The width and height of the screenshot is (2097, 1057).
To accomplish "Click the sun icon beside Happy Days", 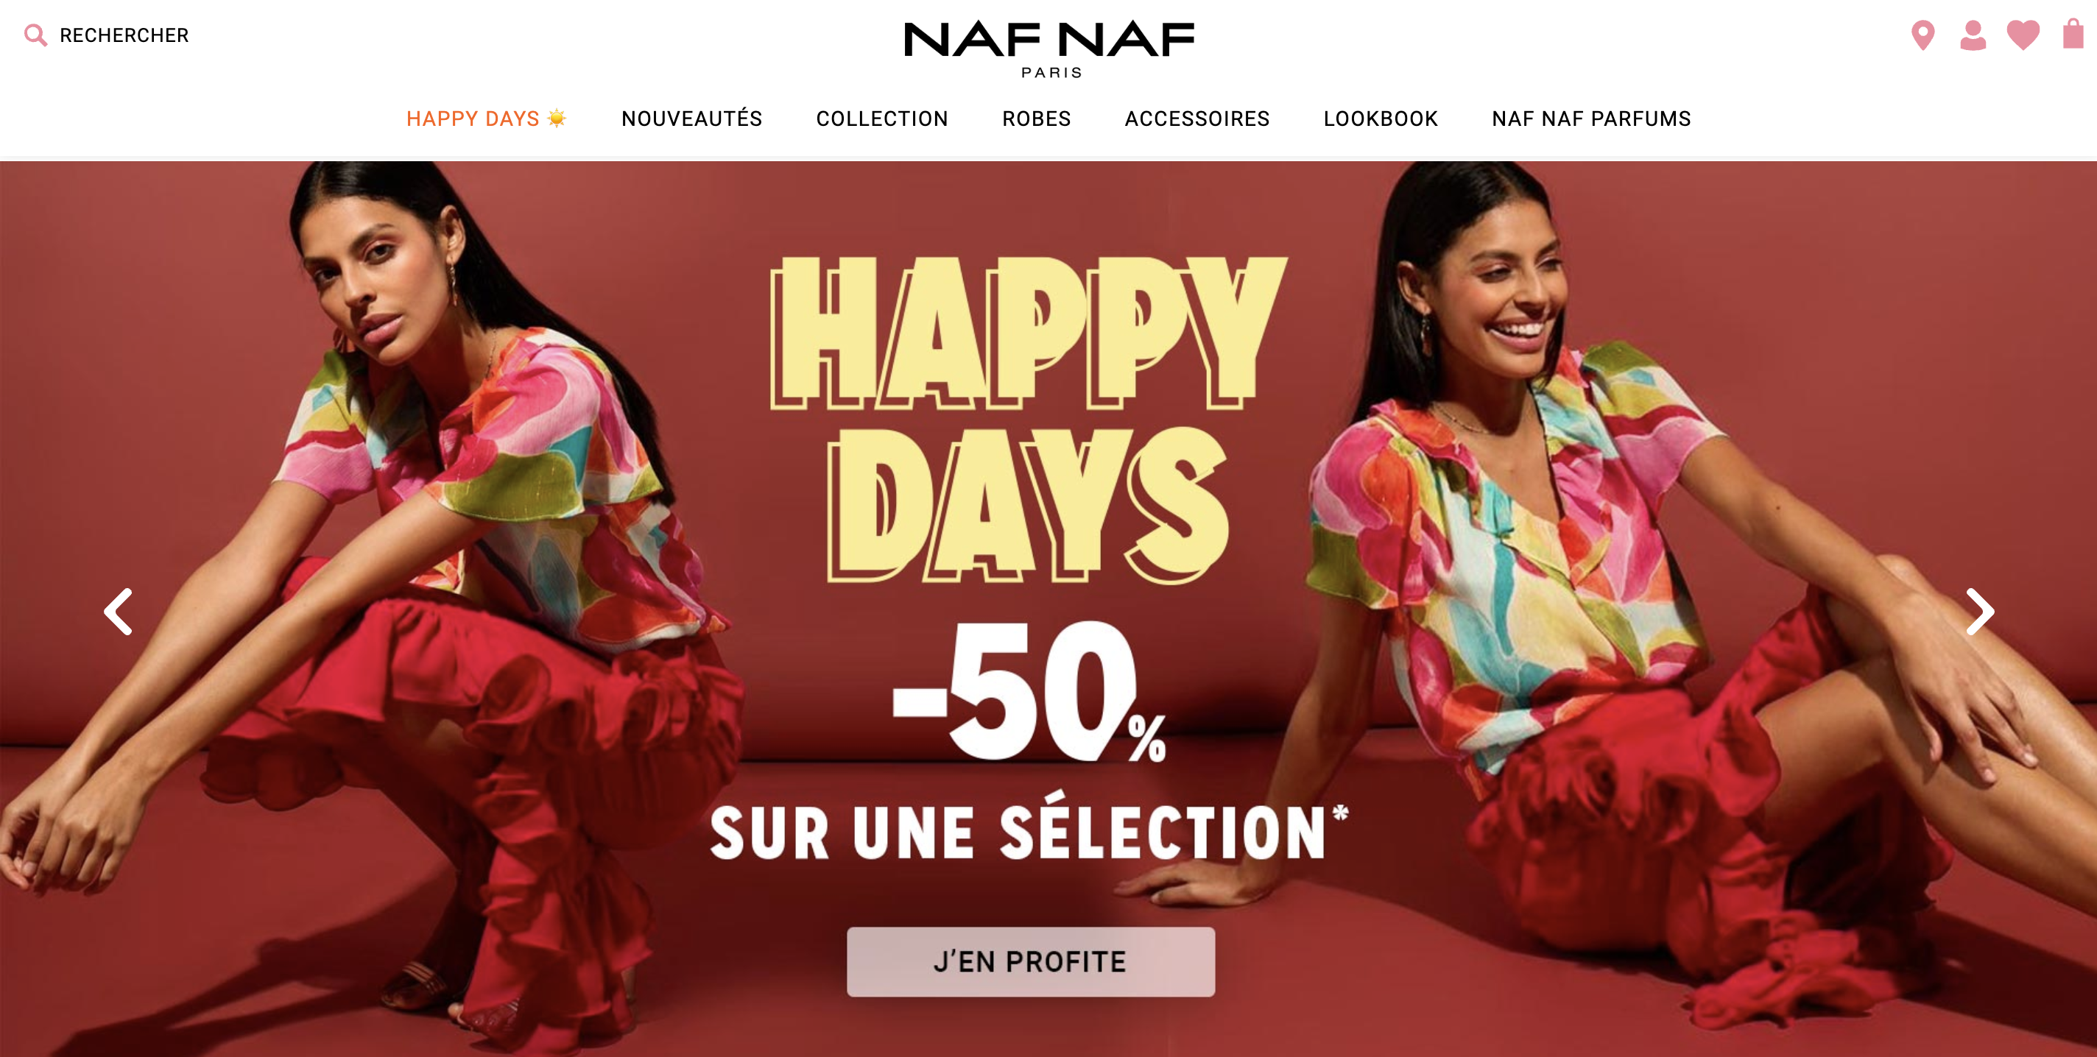I will coord(557,118).
